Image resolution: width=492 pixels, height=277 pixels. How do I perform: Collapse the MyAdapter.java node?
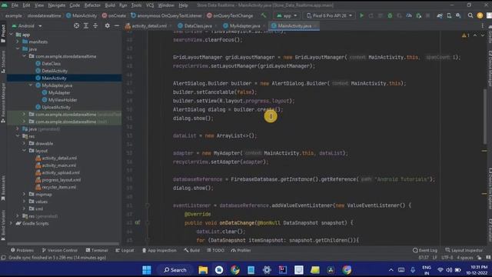[x=31, y=85]
